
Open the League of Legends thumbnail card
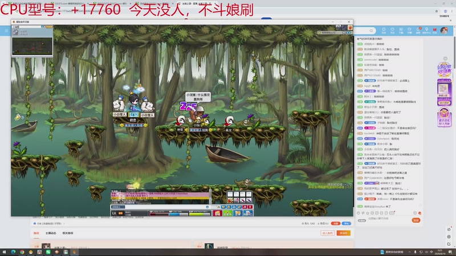coord(209,246)
